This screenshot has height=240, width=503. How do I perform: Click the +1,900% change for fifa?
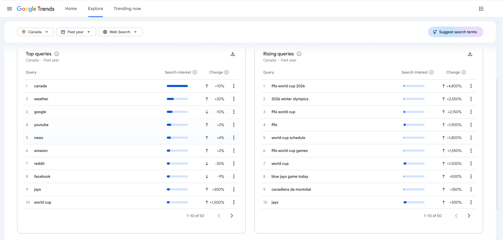pyautogui.click(x=454, y=125)
